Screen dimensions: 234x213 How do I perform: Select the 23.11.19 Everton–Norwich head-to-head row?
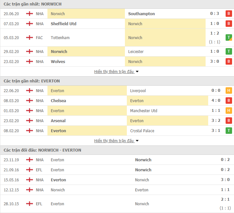(117, 160)
